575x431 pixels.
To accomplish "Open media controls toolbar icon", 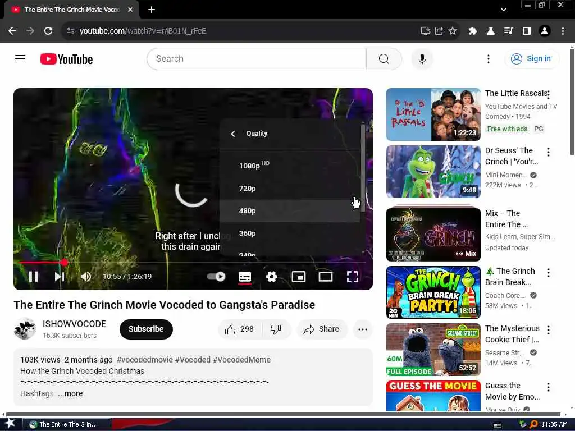I will [x=508, y=31].
